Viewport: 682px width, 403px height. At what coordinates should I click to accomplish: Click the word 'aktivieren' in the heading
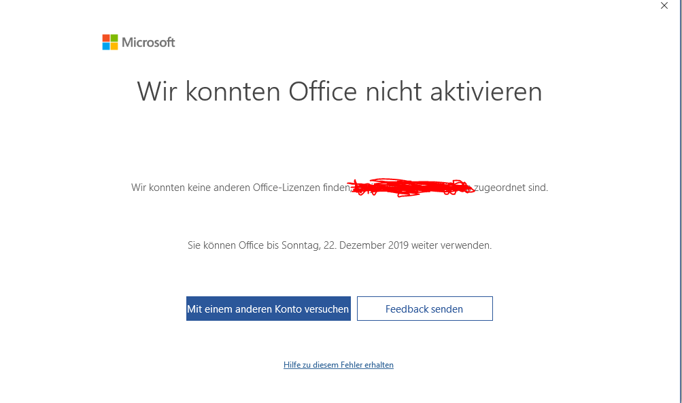pyautogui.click(x=486, y=91)
